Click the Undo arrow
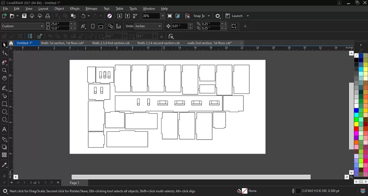 click(x=83, y=16)
